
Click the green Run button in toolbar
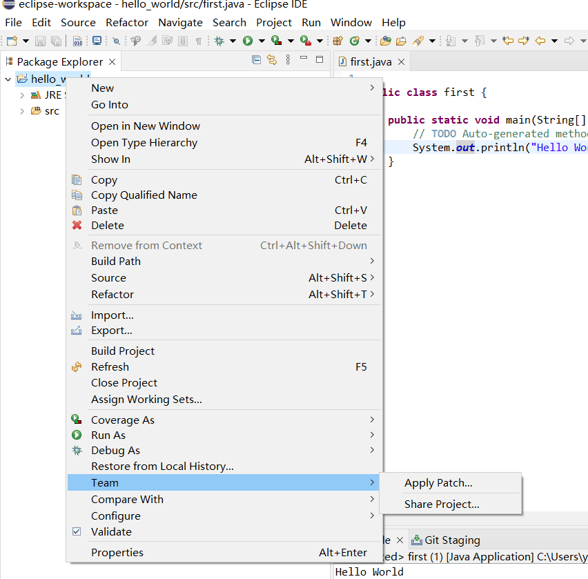coord(248,41)
